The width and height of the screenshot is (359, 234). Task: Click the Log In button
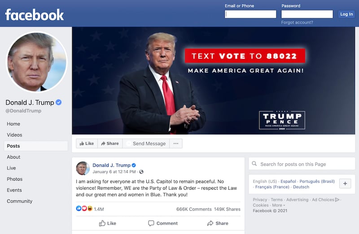point(346,14)
